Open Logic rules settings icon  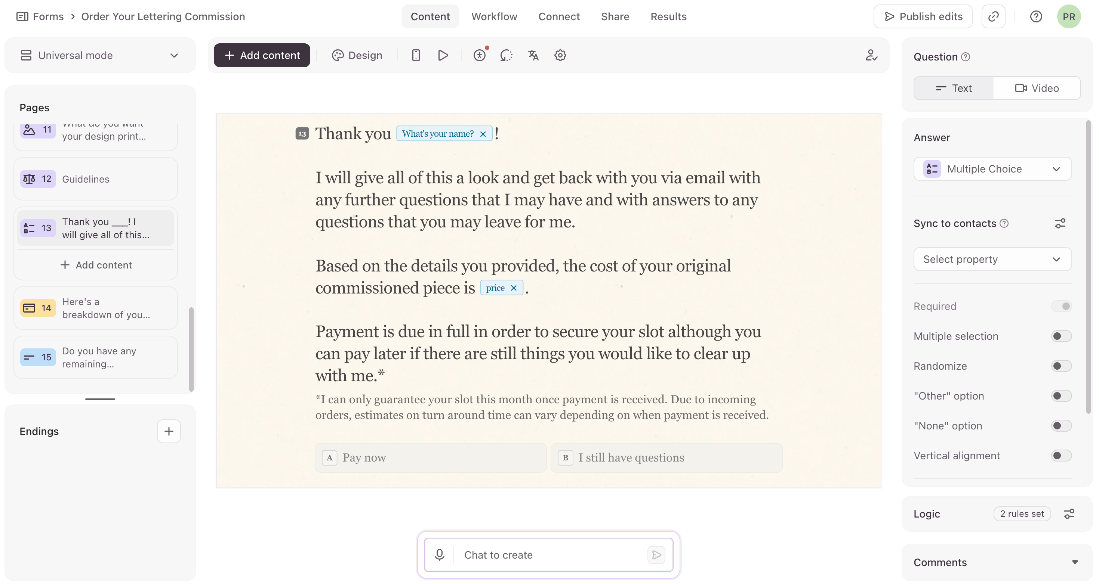1069,514
